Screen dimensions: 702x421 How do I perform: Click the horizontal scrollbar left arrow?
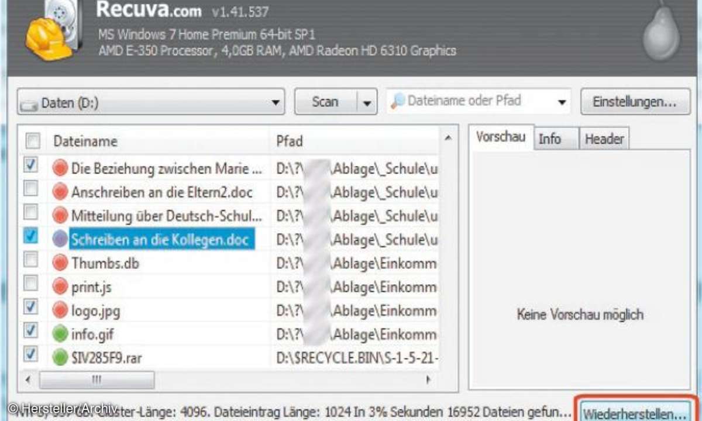tap(27, 379)
